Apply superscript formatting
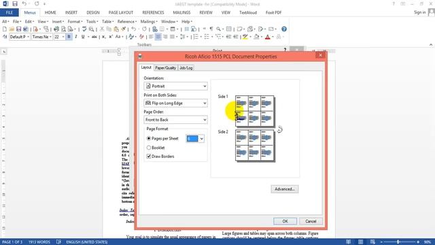This screenshot has width=435, height=245. click(110, 37)
